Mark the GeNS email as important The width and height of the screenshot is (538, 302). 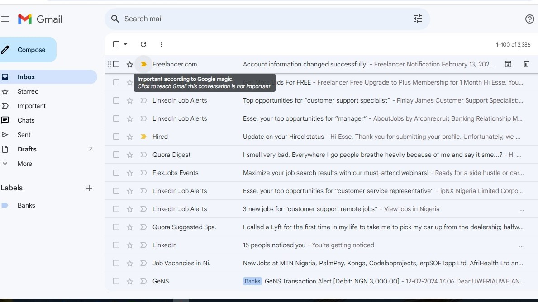[143, 281]
